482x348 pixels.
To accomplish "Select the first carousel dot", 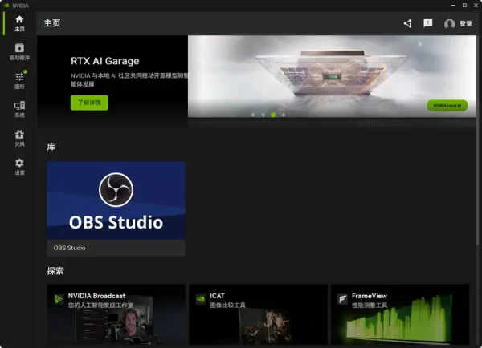I will [253, 115].
